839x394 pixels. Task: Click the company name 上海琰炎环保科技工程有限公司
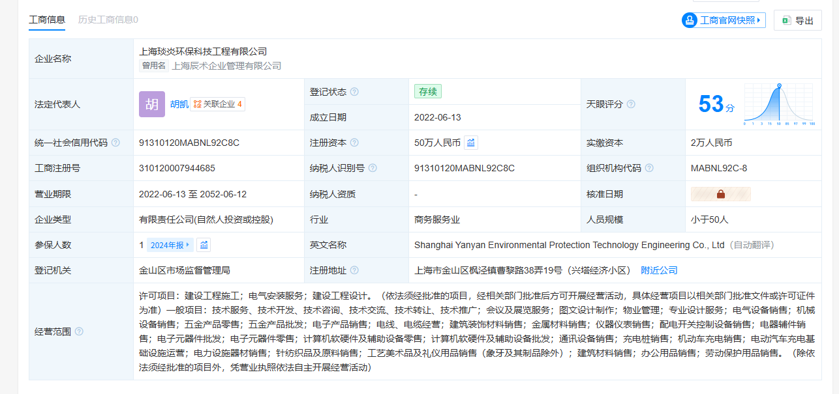[203, 51]
